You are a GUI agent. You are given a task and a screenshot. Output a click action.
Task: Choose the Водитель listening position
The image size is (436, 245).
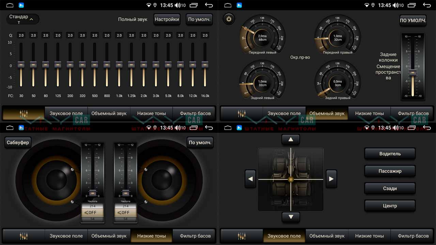pos(390,154)
